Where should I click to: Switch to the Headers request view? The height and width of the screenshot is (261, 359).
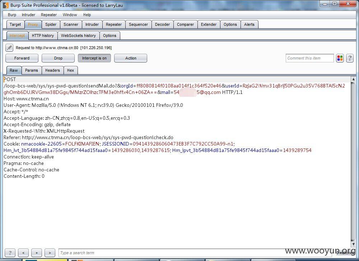tap(52, 70)
